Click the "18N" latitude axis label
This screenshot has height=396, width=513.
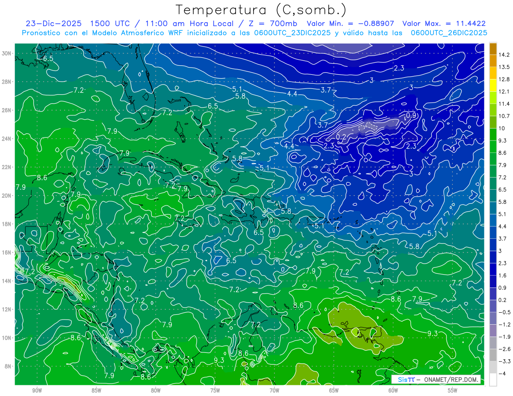click(7, 224)
